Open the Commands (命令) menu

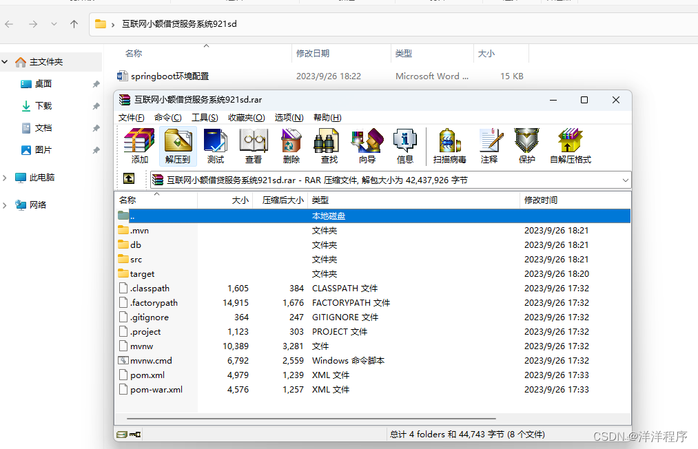point(168,118)
